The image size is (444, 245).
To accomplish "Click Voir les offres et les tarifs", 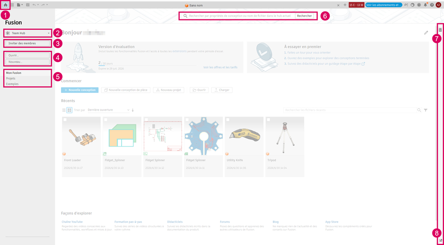I will (220, 67).
